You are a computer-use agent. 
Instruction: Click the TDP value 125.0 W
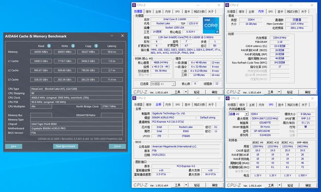point(193,24)
